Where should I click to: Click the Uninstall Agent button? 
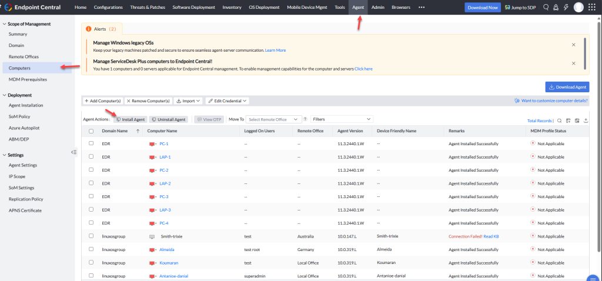169,119
